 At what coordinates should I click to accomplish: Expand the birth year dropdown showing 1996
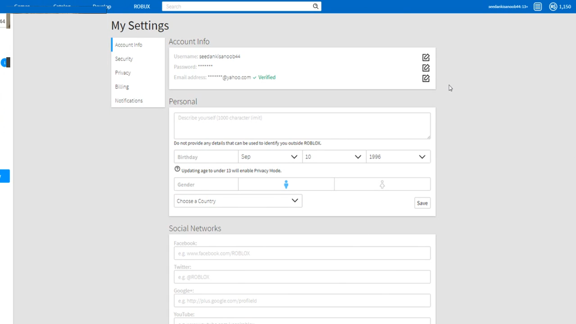[398, 157]
